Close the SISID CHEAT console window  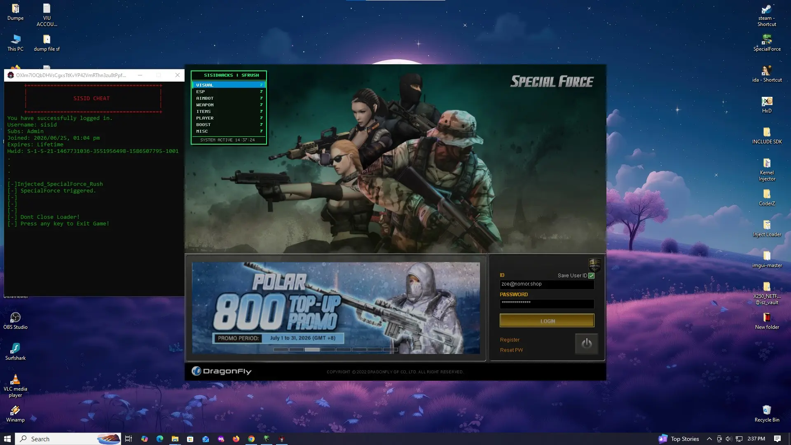tap(178, 75)
